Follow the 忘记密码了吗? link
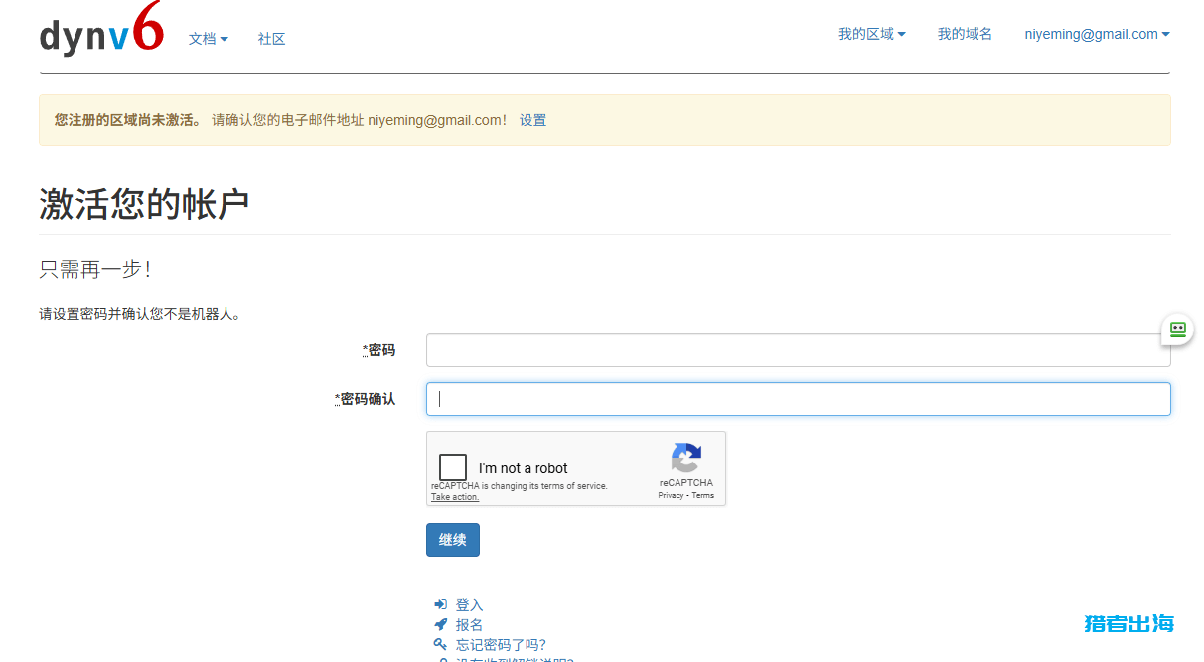 click(x=501, y=644)
